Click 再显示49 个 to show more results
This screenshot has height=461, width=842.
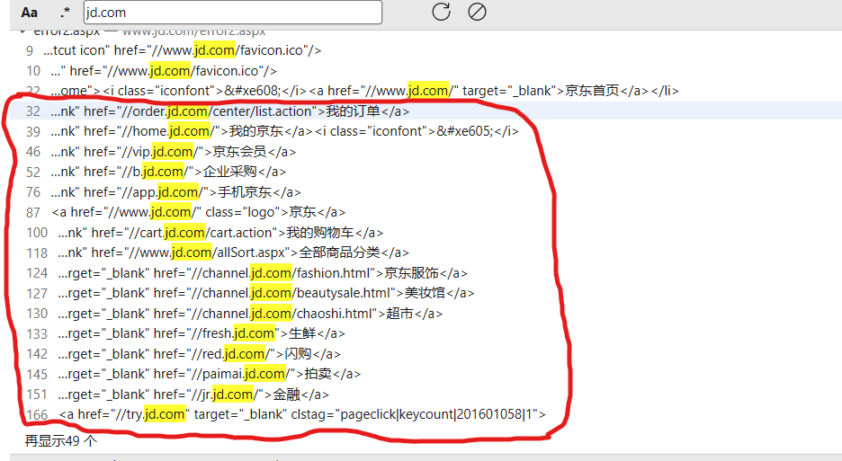pyautogui.click(x=61, y=441)
